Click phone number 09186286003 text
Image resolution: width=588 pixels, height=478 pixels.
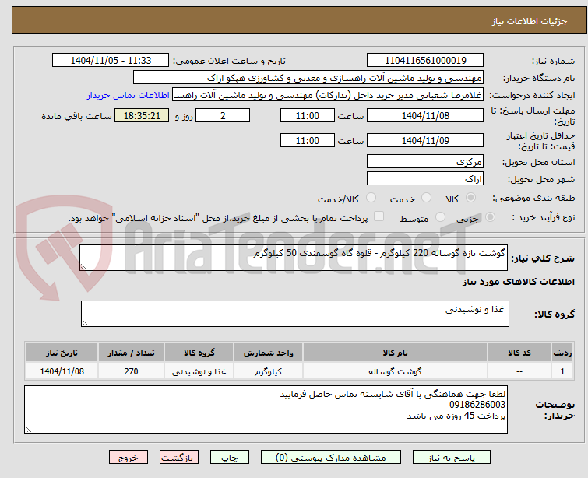click(x=477, y=405)
